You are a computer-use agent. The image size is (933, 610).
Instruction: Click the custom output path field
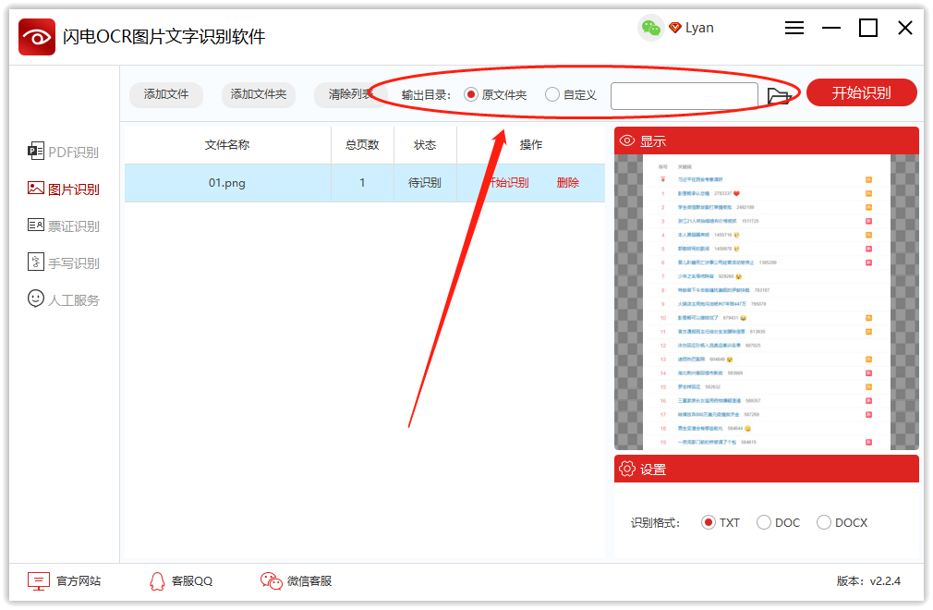[x=685, y=96]
